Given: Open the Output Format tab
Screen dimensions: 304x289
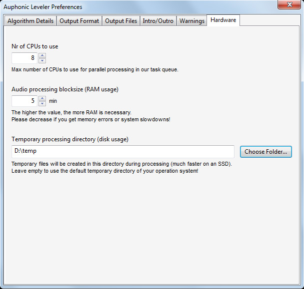Looking at the screenshot, I should tap(79, 21).
